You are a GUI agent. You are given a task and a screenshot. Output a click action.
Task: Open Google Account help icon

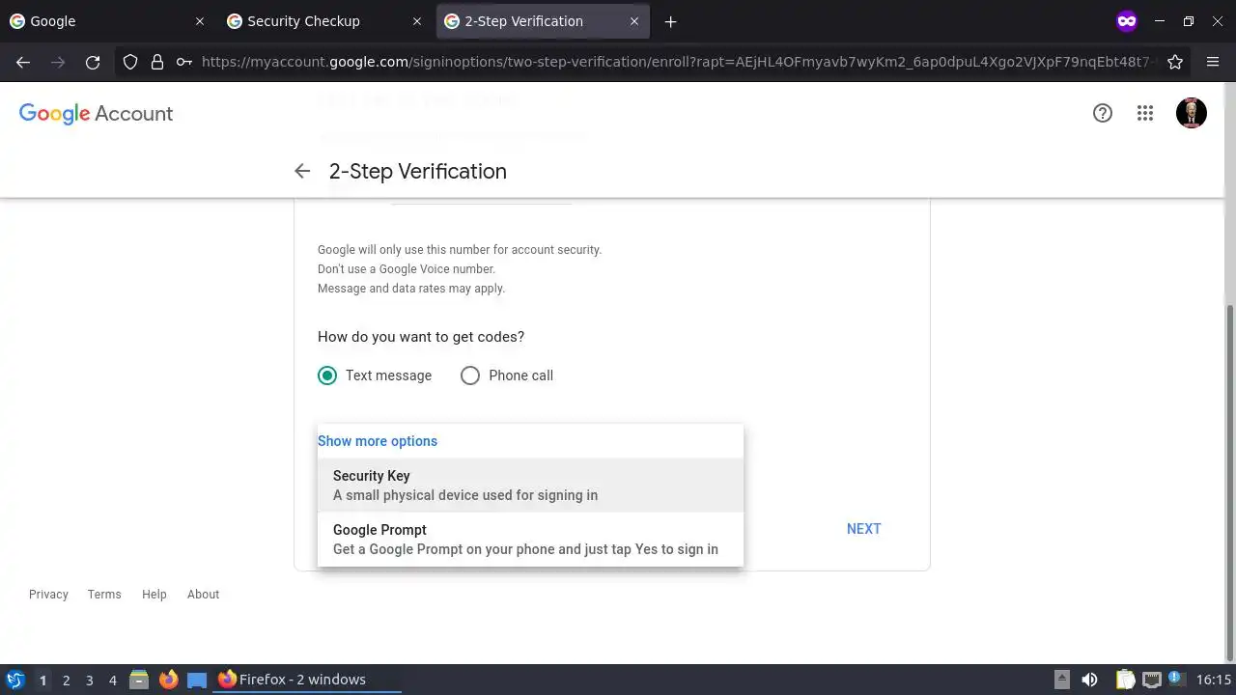(1103, 113)
